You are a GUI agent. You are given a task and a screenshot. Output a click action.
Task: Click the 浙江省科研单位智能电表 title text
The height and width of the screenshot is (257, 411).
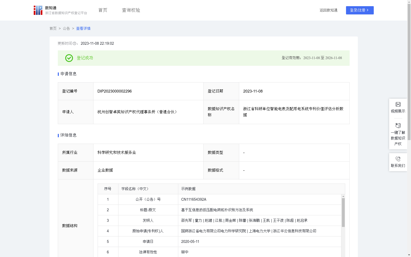293,112
